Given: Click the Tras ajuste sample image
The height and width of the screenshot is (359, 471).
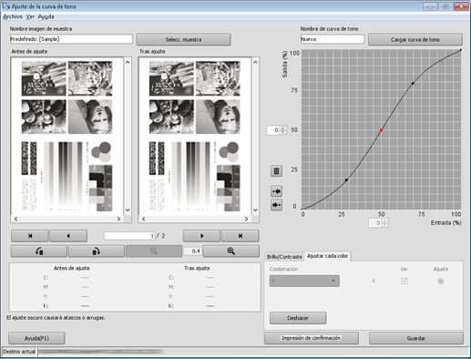Looking at the screenshot, I should tap(195, 136).
